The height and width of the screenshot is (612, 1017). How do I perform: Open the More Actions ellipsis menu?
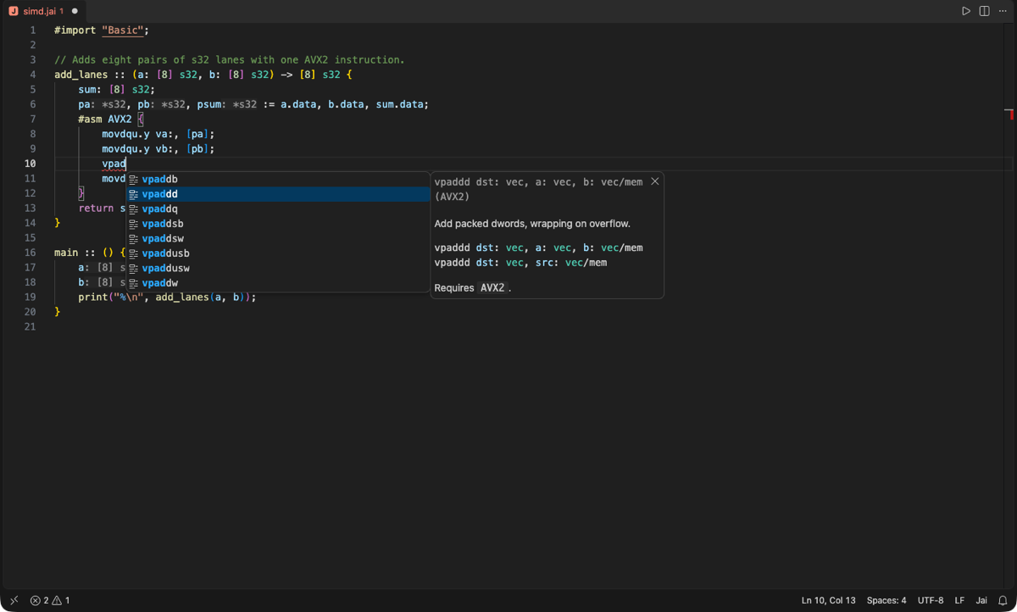pos(1003,11)
